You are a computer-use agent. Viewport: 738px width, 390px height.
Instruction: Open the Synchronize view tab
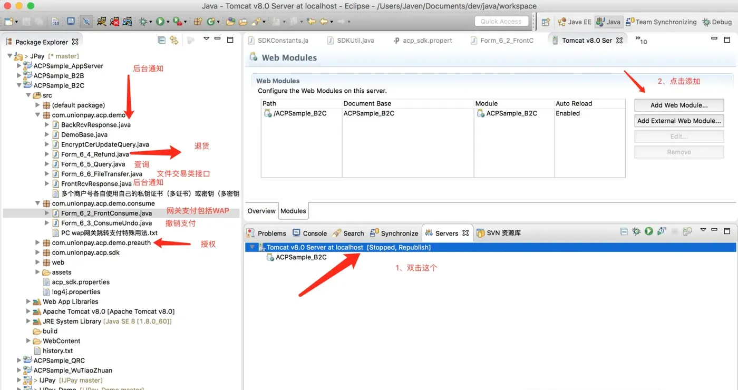click(x=394, y=233)
